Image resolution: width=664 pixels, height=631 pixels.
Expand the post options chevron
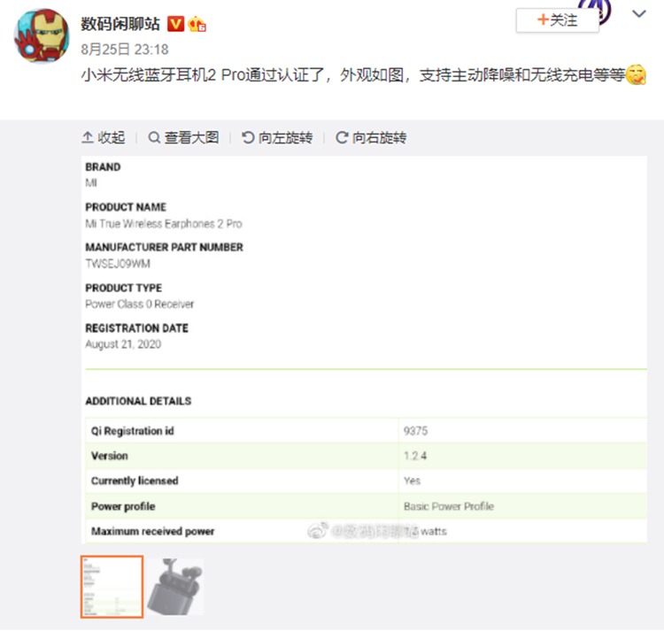coord(638,14)
